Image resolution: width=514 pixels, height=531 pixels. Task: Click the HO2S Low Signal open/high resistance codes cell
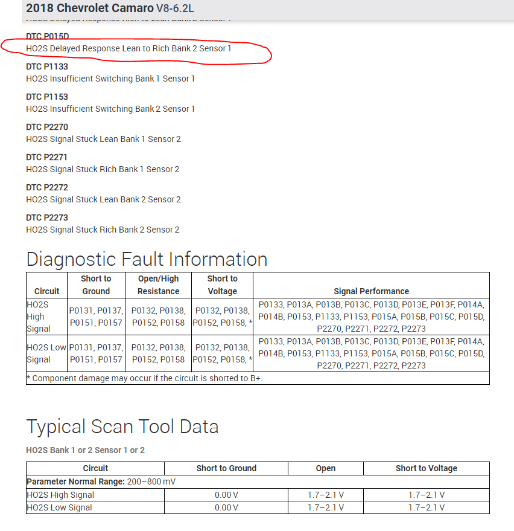click(x=158, y=353)
